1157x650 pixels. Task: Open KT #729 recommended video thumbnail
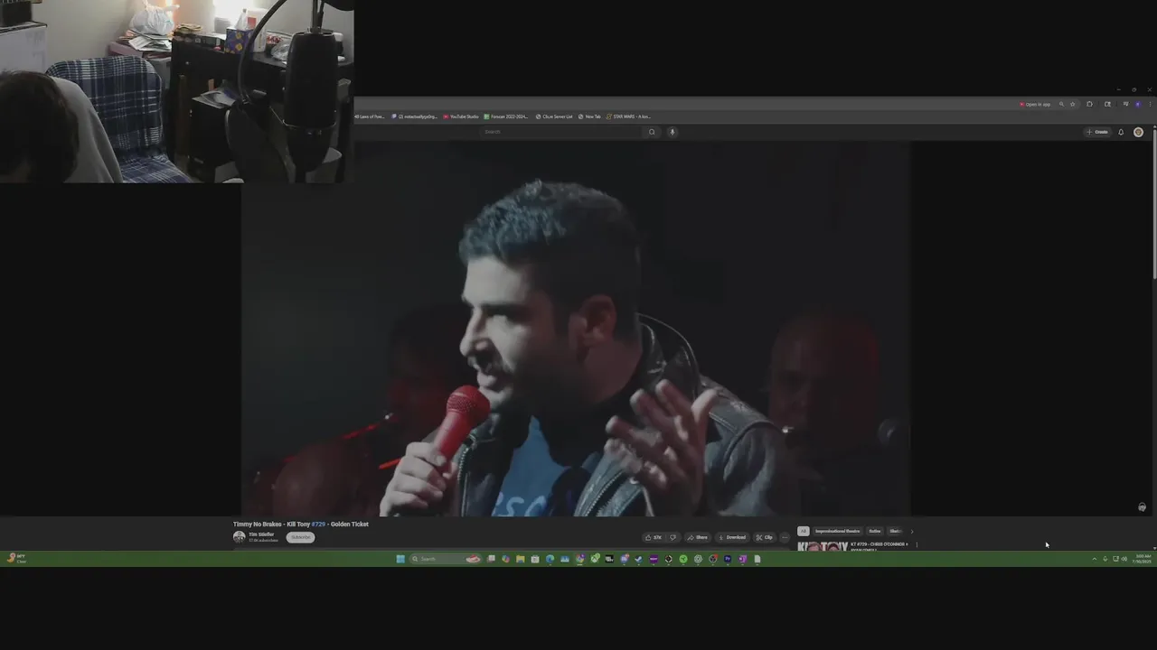pos(822,545)
